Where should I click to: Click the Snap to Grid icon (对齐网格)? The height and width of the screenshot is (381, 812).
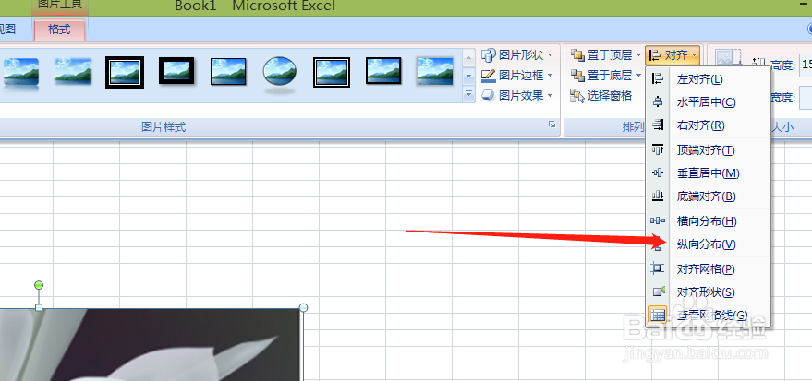tap(658, 268)
